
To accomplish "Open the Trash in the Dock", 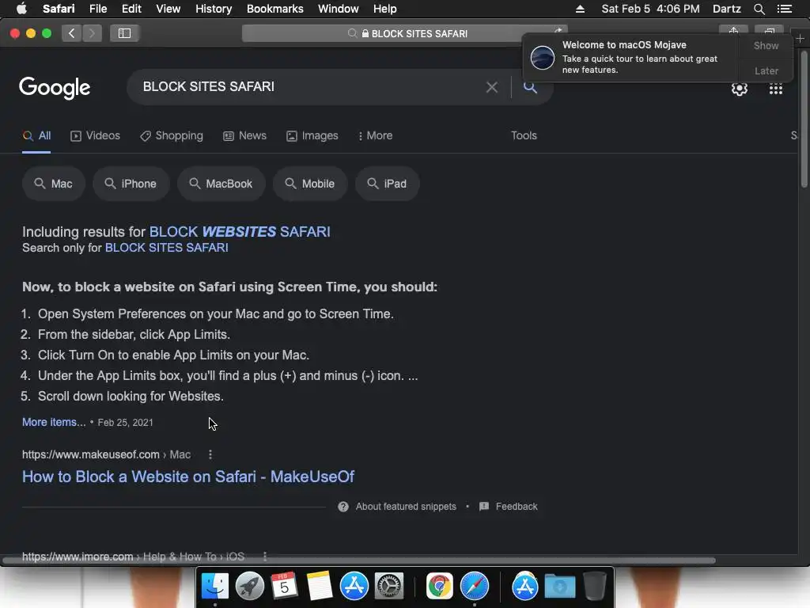I will [595, 586].
